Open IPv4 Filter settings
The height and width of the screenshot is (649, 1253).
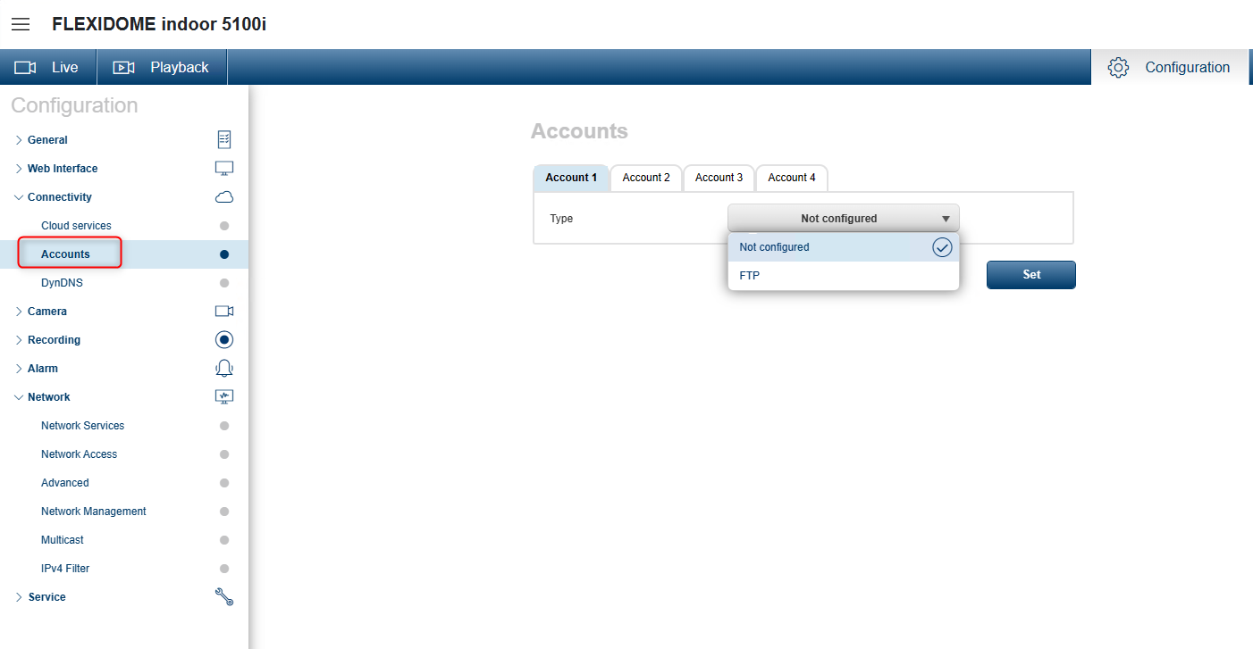[65, 569]
